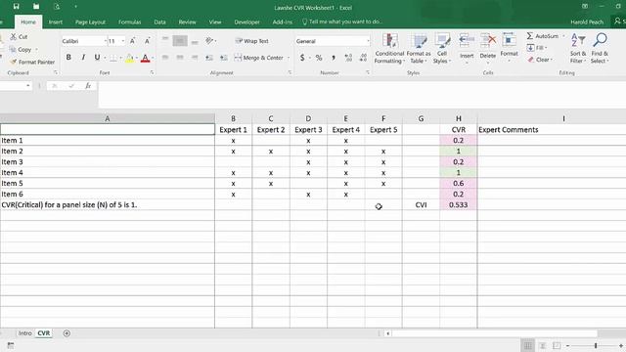626x352 pixels.
Task: Apply Percent Style formatting
Action: [x=319, y=58]
